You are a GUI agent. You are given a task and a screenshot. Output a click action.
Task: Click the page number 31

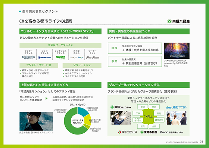pos(202,142)
